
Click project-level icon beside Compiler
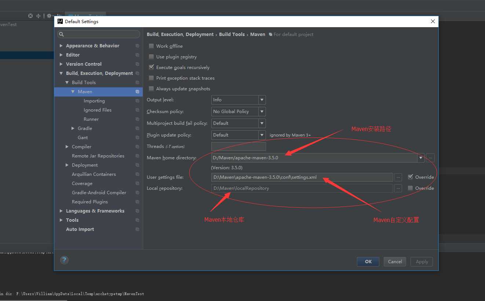point(137,147)
